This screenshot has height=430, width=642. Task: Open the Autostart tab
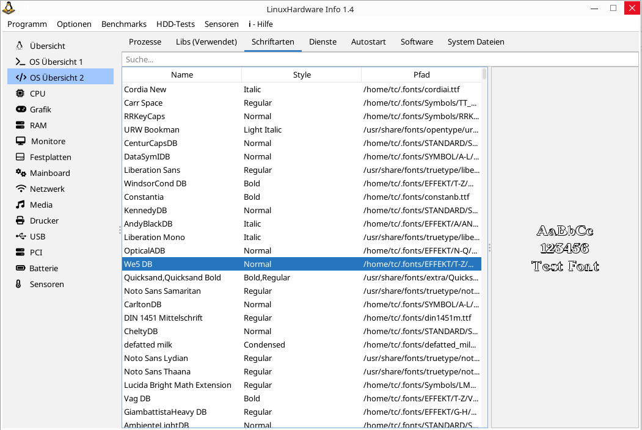point(368,42)
